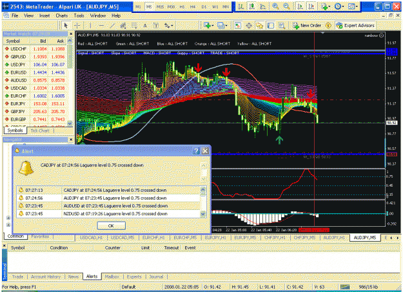The image size is (403, 292).
Task: Select M15 timeframe
Action: pyautogui.click(x=160, y=6)
